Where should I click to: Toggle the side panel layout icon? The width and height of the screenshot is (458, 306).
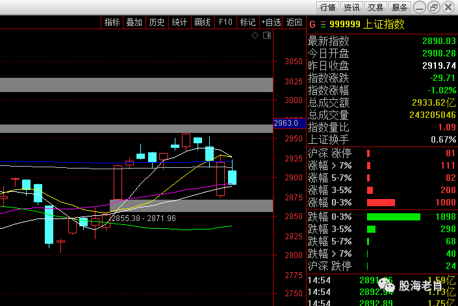267,36
